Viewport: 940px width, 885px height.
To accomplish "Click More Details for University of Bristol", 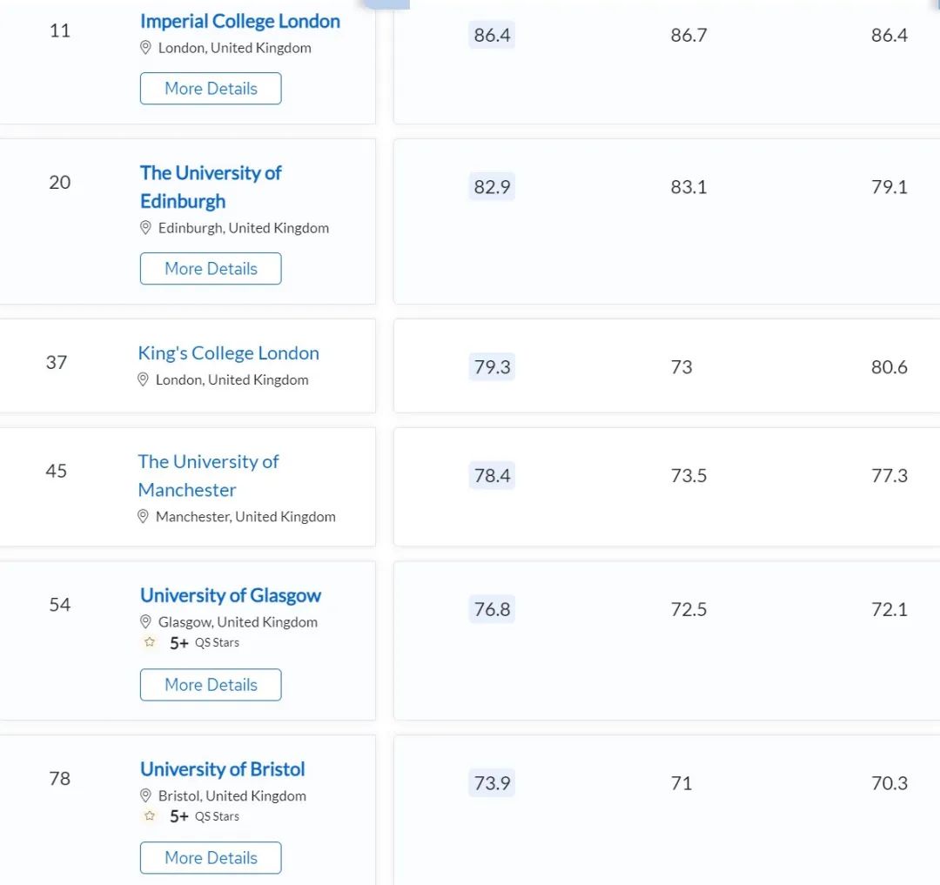I will point(211,858).
